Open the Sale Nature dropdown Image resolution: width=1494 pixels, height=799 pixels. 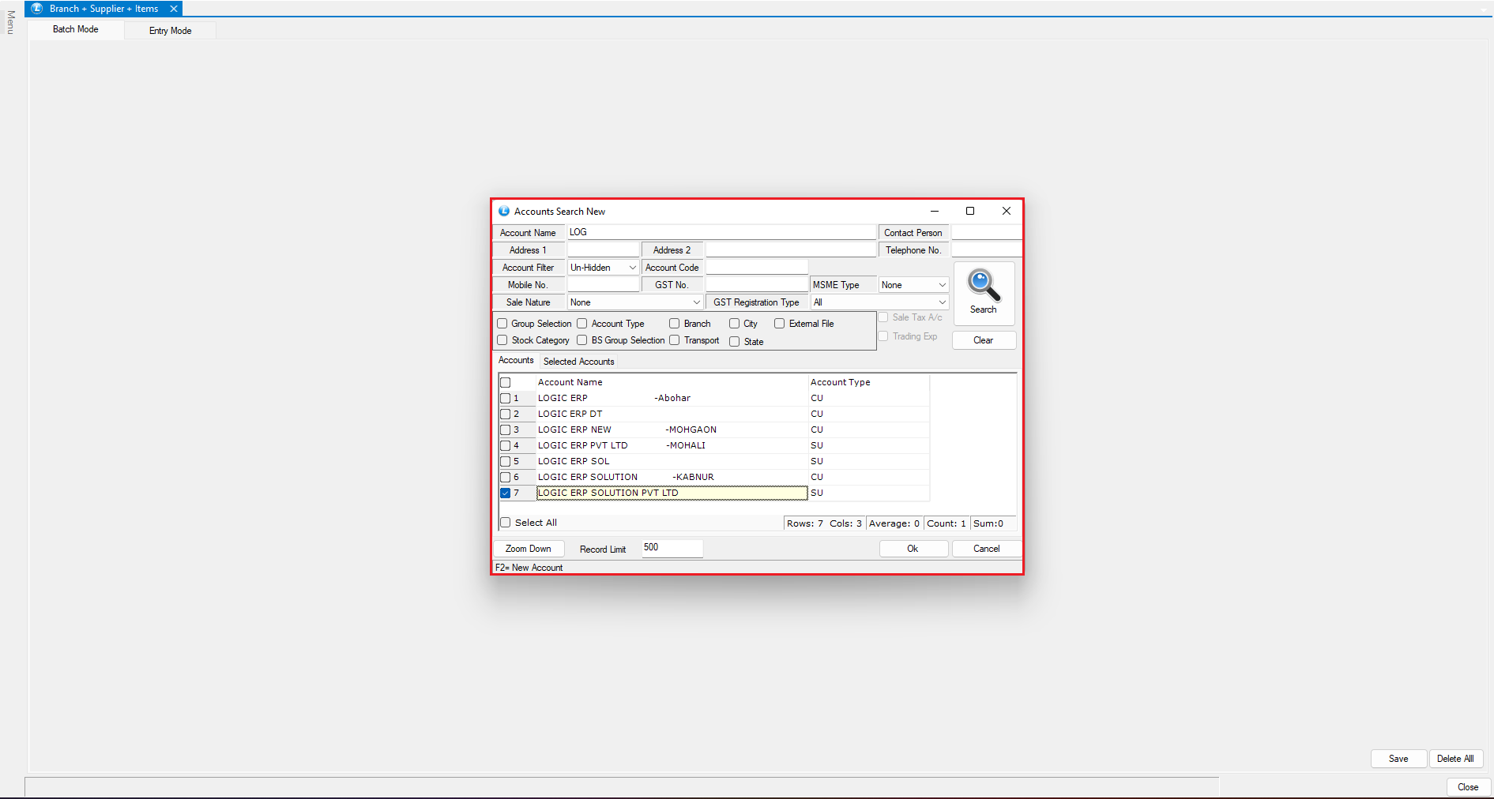pyautogui.click(x=696, y=302)
